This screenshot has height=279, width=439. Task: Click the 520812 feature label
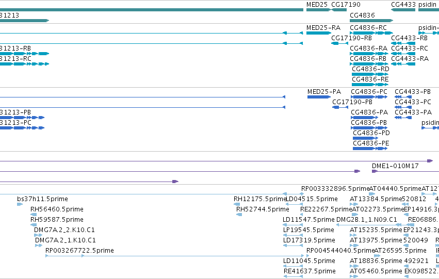coord(414,199)
